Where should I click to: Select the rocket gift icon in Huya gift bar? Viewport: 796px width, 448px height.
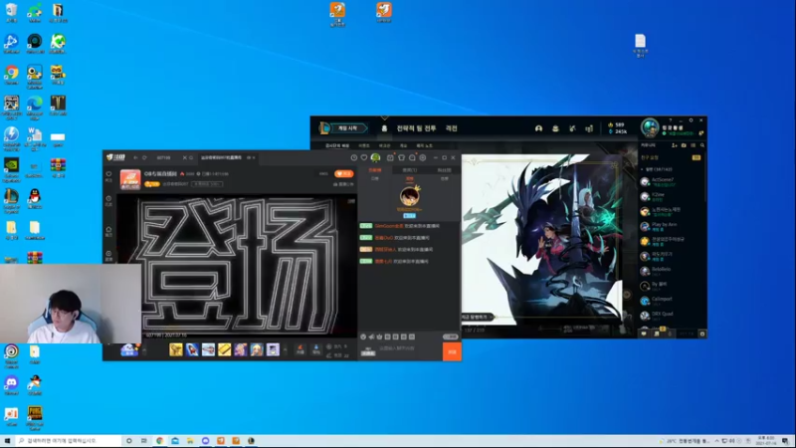click(192, 349)
